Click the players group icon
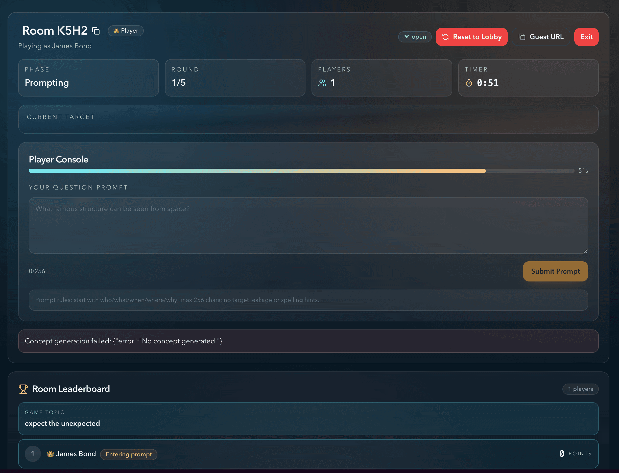The width and height of the screenshot is (619, 473). click(x=322, y=83)
